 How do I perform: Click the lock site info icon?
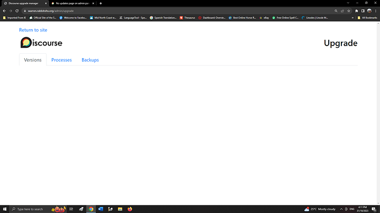click(x=25, y=11)
